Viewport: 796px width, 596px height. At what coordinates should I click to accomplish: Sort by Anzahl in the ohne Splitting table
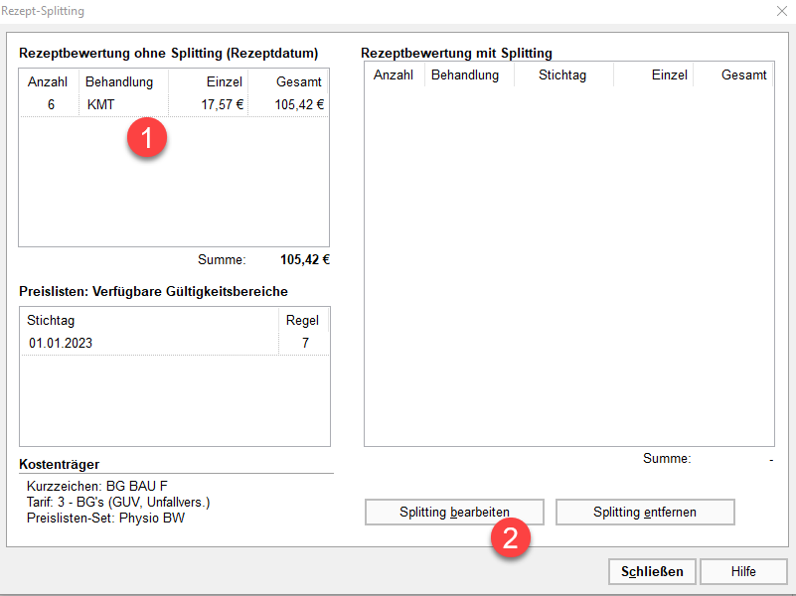point(49,82)
